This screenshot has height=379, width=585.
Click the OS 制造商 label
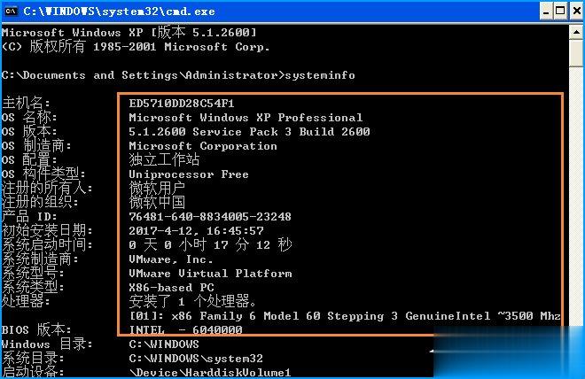[x=36, y=146]
